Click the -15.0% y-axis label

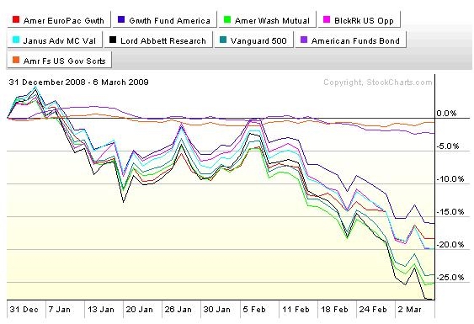click(x=450, y=212)
